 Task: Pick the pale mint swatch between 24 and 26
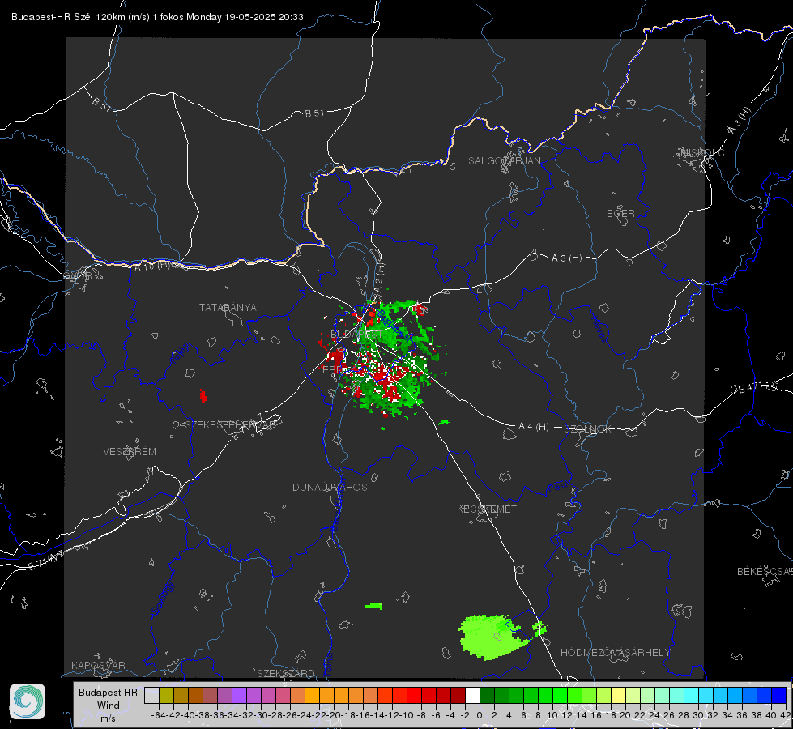[x=662, y=695]
